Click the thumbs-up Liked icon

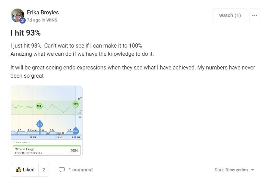pos(19,170)
